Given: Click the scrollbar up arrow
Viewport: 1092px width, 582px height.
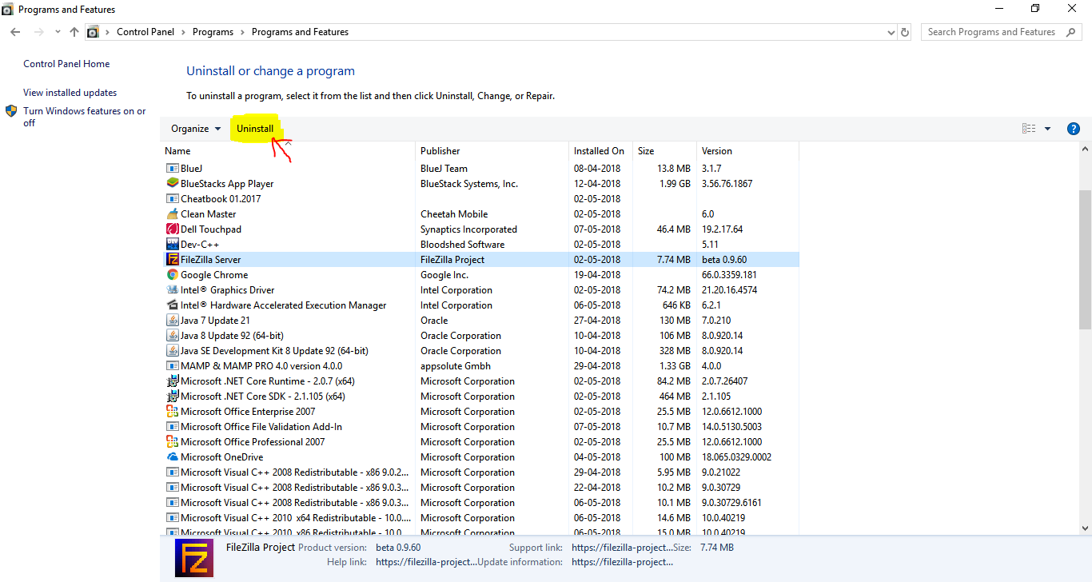Looking at the screenshot, I should [x=1085, y=149].
